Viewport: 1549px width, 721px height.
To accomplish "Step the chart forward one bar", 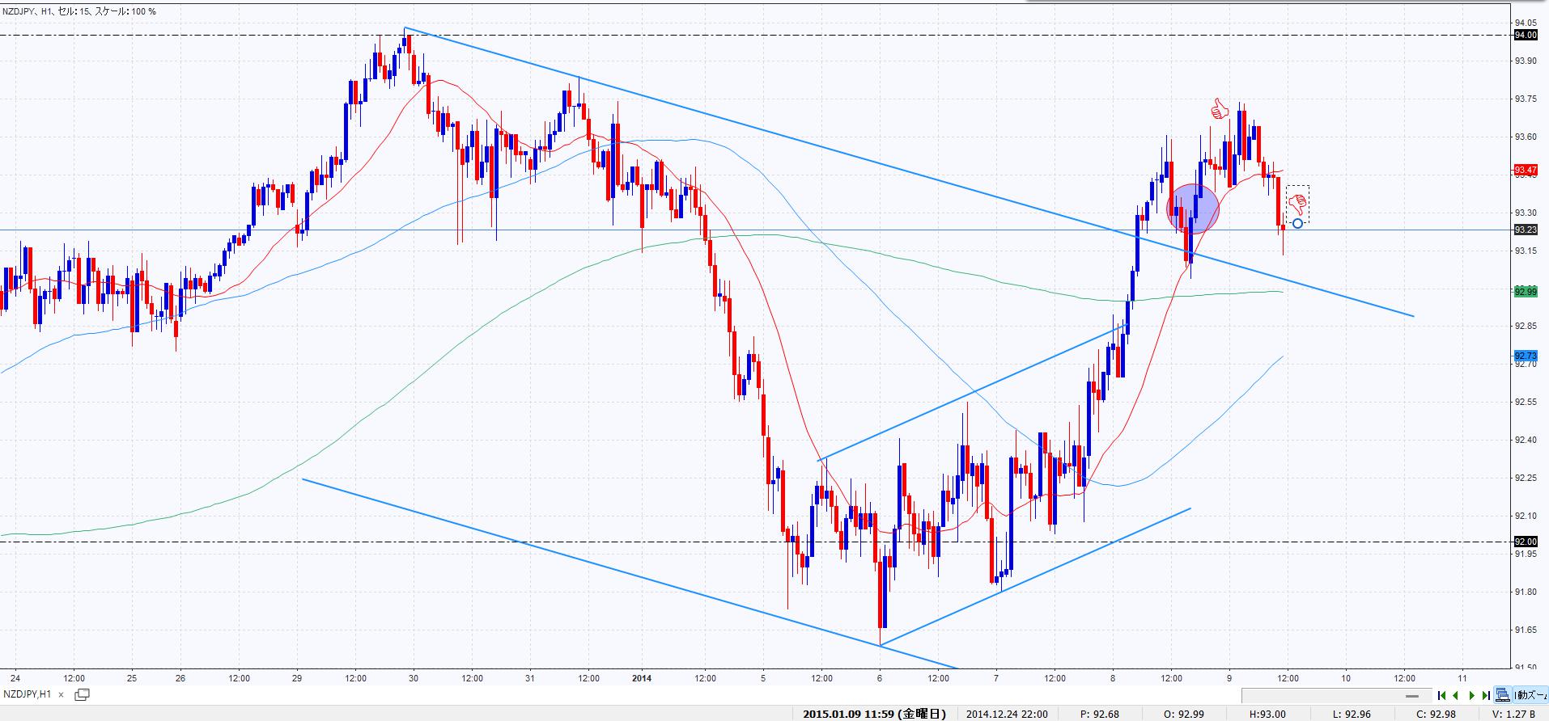I will 1471,695.
